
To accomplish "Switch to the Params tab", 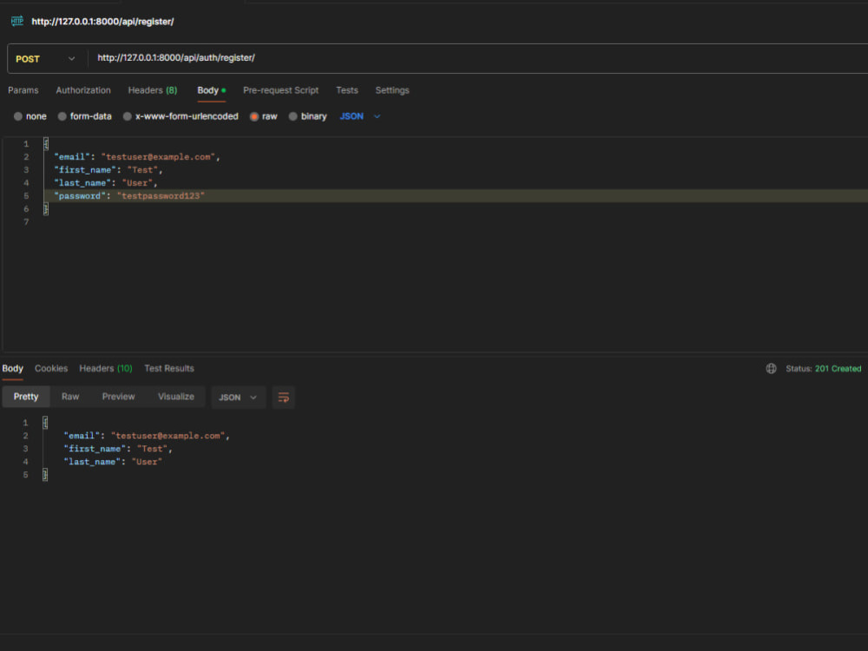I will 23,90.
